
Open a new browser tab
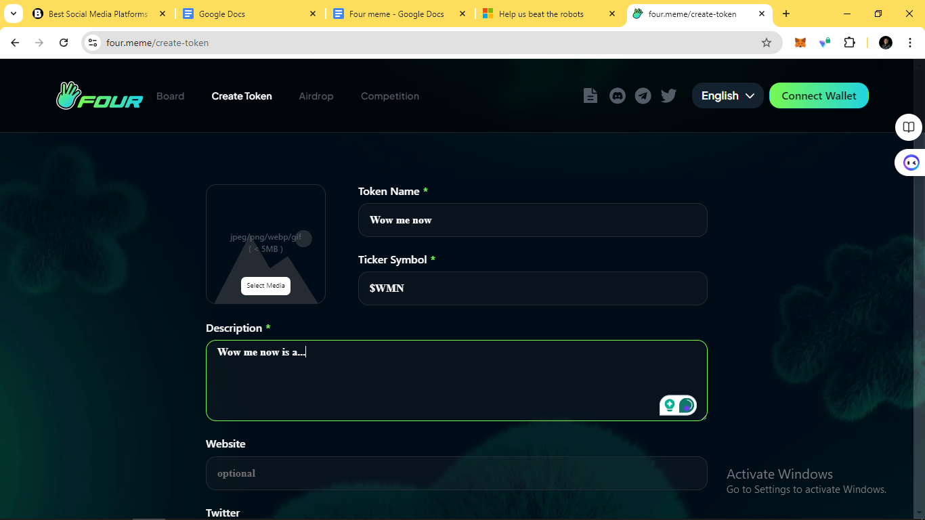[786, 14]
